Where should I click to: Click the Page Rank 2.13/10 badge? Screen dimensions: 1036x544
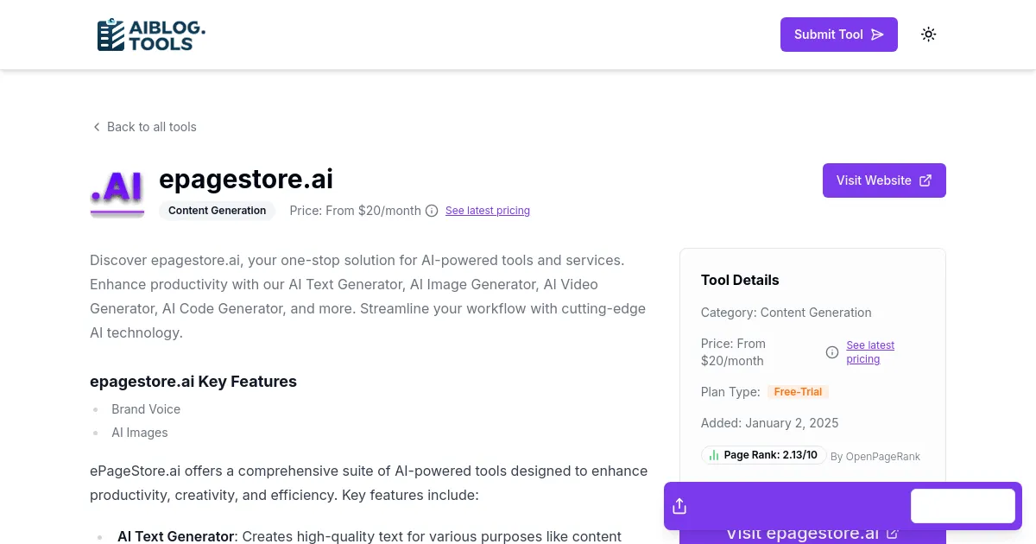(x=763, y=455)
